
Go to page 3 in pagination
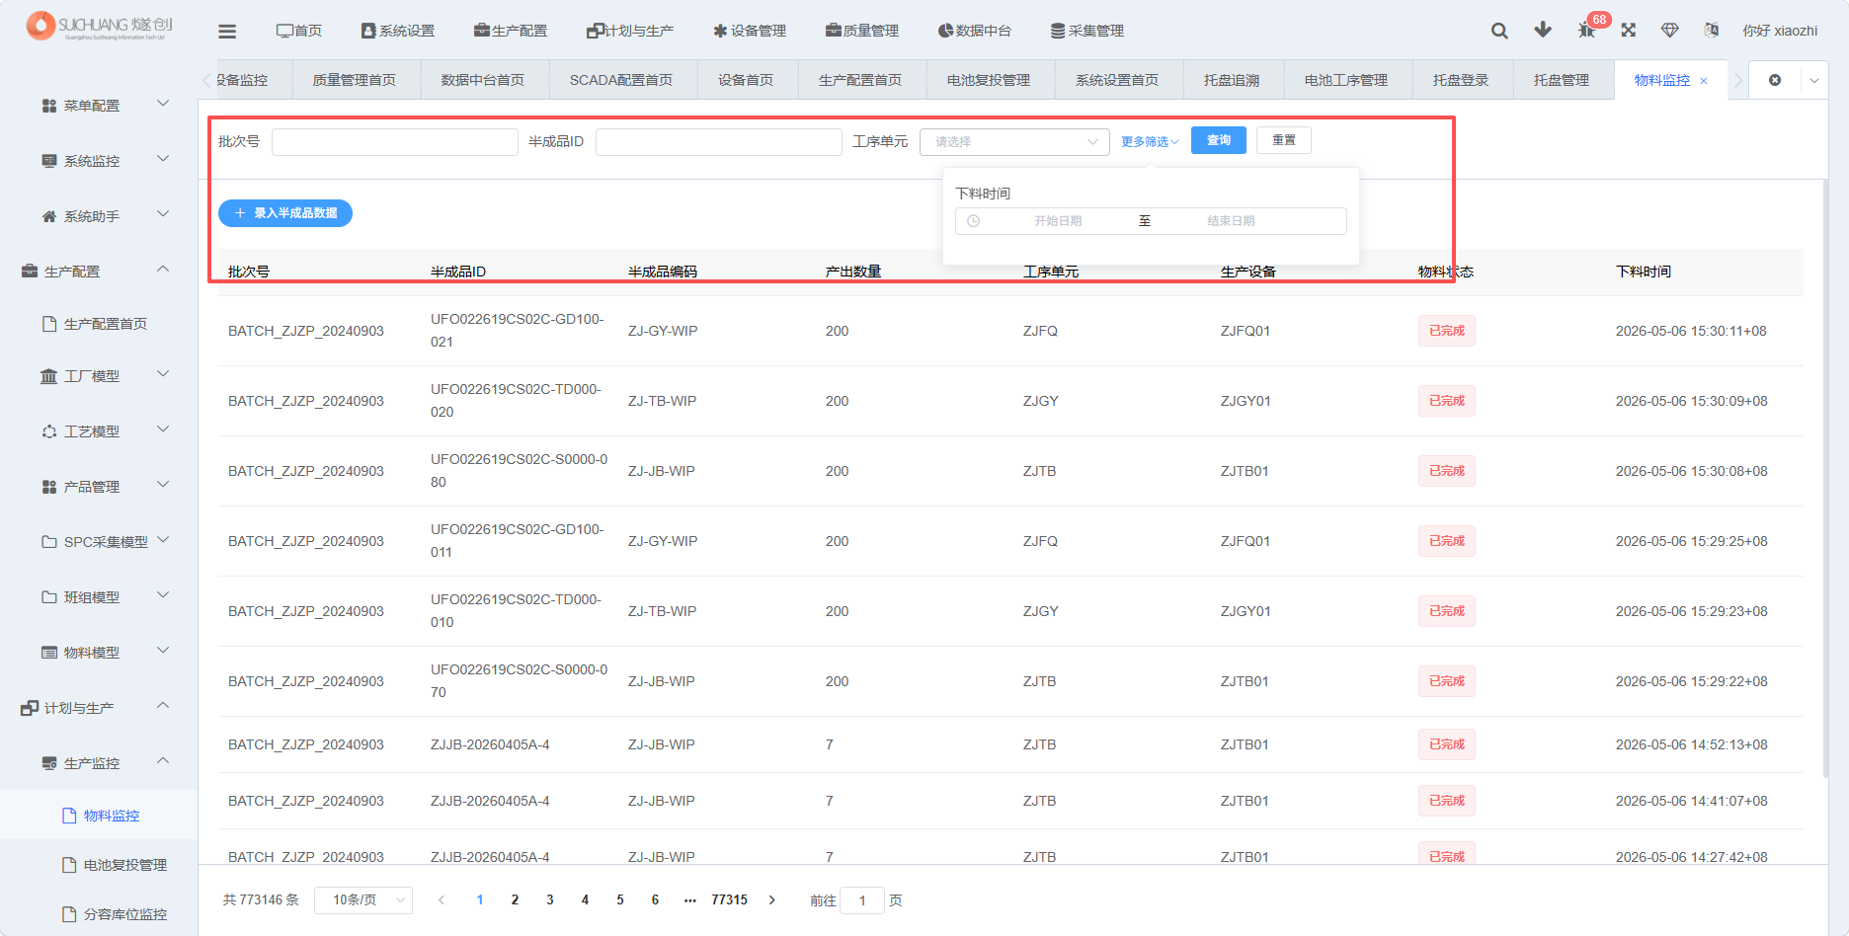click(550, 899)
